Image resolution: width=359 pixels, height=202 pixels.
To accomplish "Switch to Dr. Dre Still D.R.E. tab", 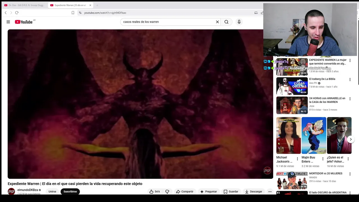I will pyautogui.click(x=25, y=5).
